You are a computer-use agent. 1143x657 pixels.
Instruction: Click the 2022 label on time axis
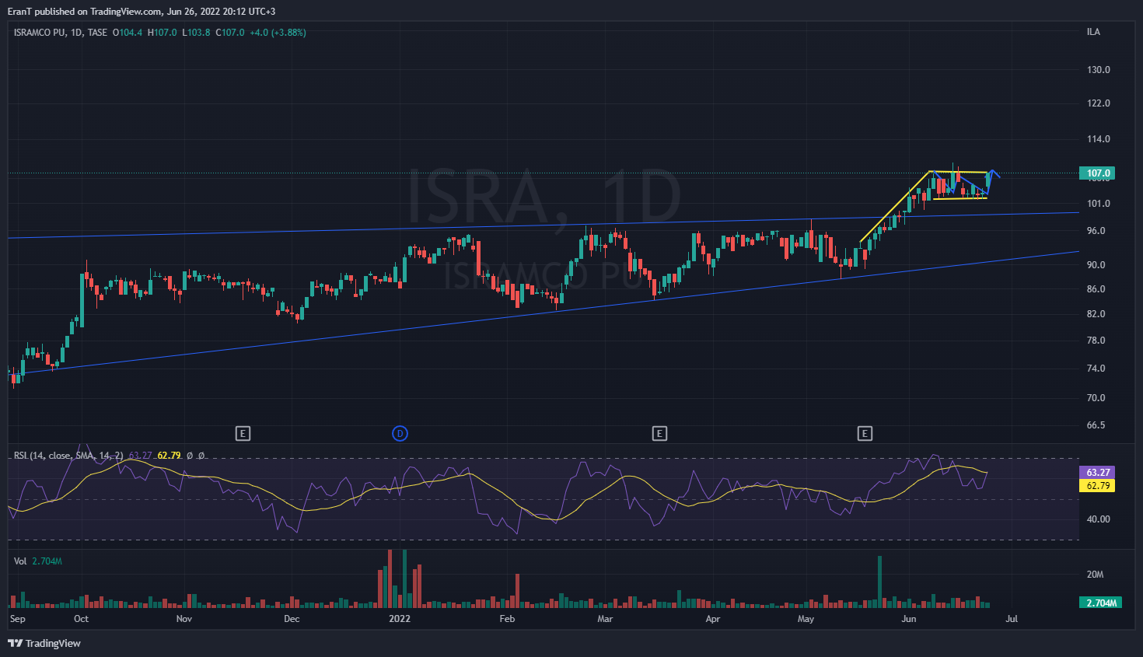400,619
